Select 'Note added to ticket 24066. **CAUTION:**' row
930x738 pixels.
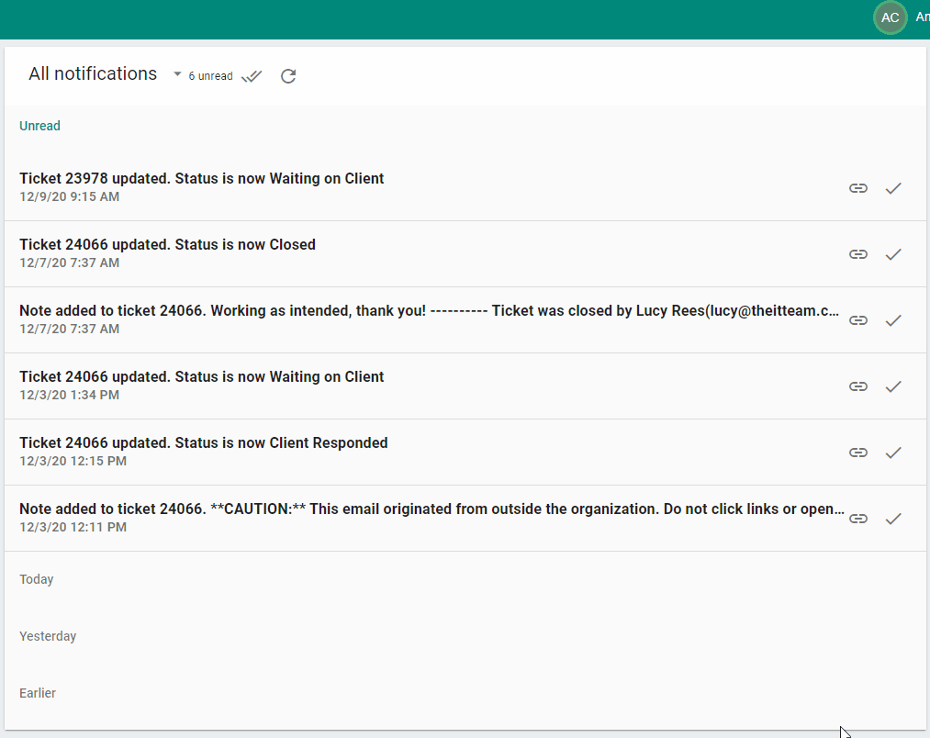pyautogui.click(x=465, y=519)
